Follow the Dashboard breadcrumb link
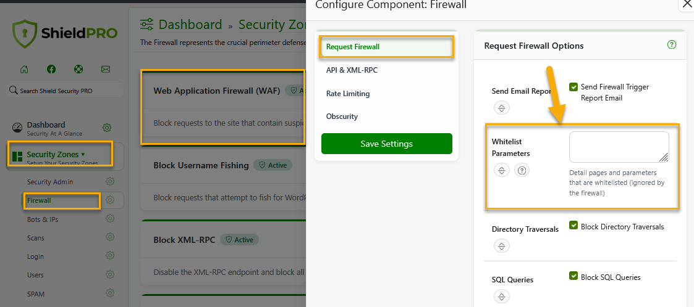 [x=190, y=24]
